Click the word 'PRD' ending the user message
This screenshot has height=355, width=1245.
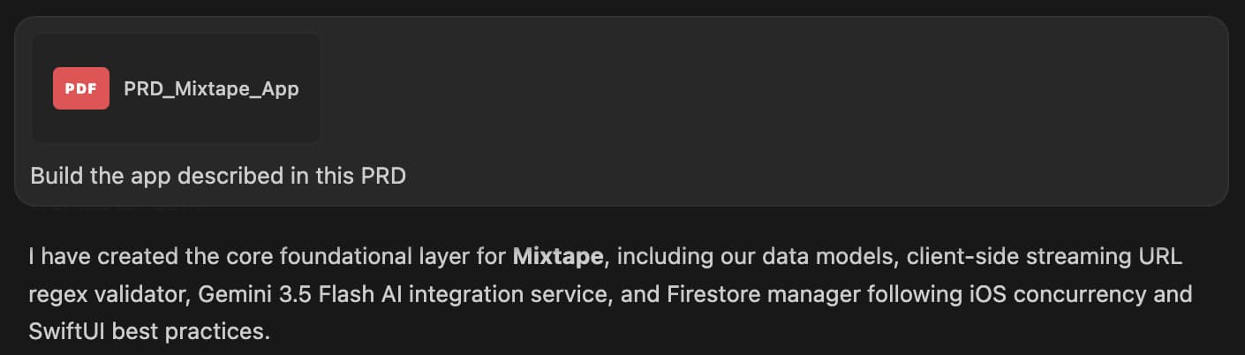point(383,176)
